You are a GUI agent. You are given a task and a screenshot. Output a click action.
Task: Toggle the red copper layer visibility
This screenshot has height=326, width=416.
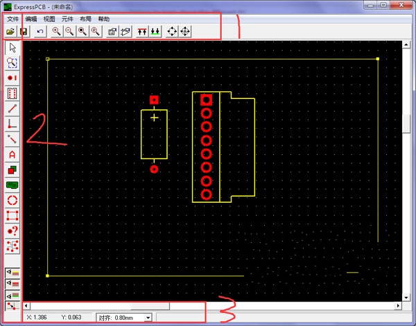pos(12,284)
